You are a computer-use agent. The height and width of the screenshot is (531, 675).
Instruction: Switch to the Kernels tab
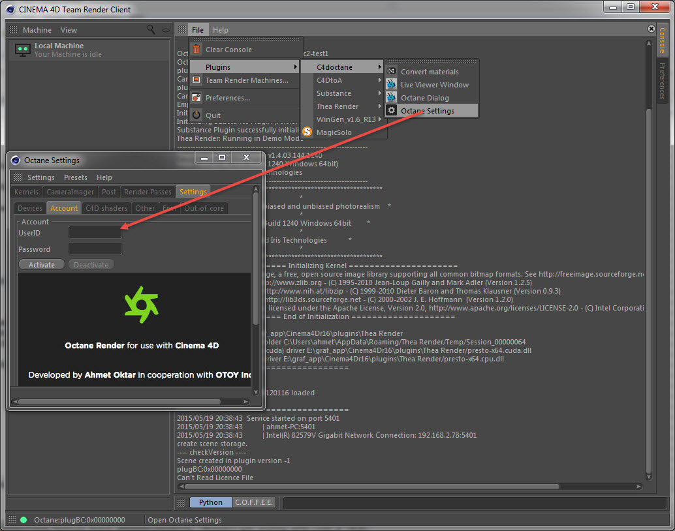26,192
